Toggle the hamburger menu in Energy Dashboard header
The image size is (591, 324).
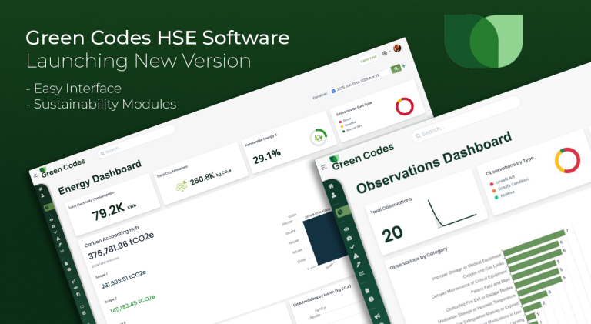[x=35, y=175]
